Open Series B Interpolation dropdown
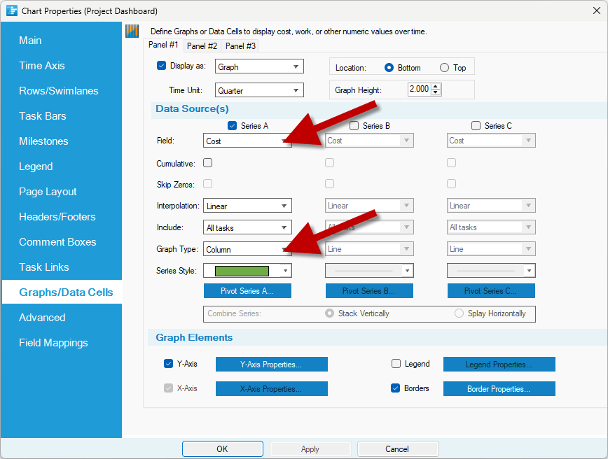Viewport: 608px width, 459px height. [369, 206]
